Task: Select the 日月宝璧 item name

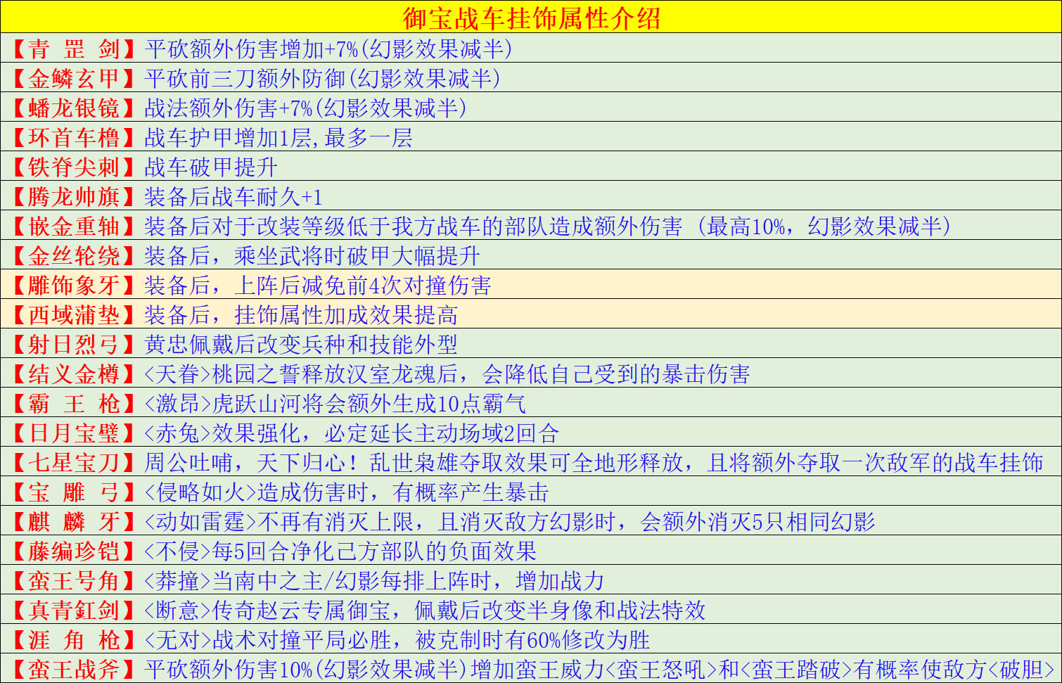Action: click(x=73, y=433)
